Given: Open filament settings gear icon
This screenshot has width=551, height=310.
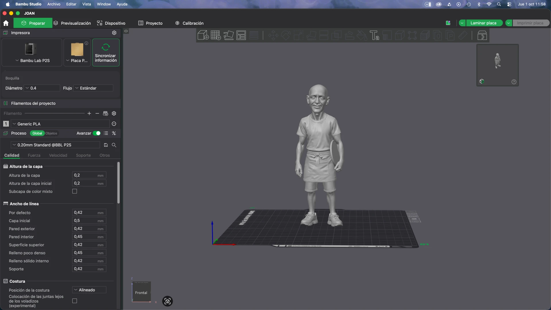Looking at the screenshot, I should [x=114, y=113].
